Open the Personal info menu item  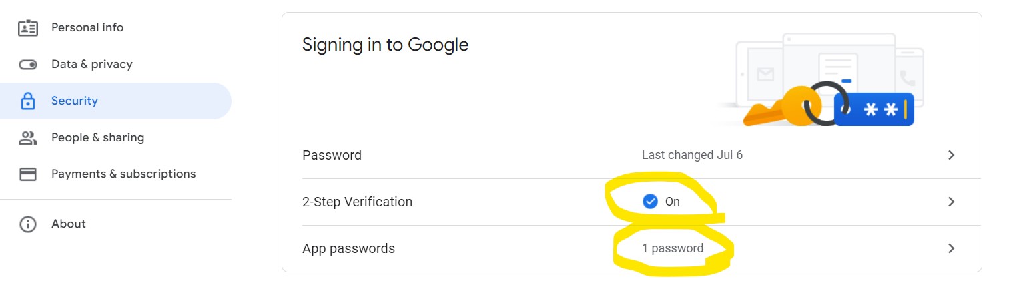click(x=87, y=27)
